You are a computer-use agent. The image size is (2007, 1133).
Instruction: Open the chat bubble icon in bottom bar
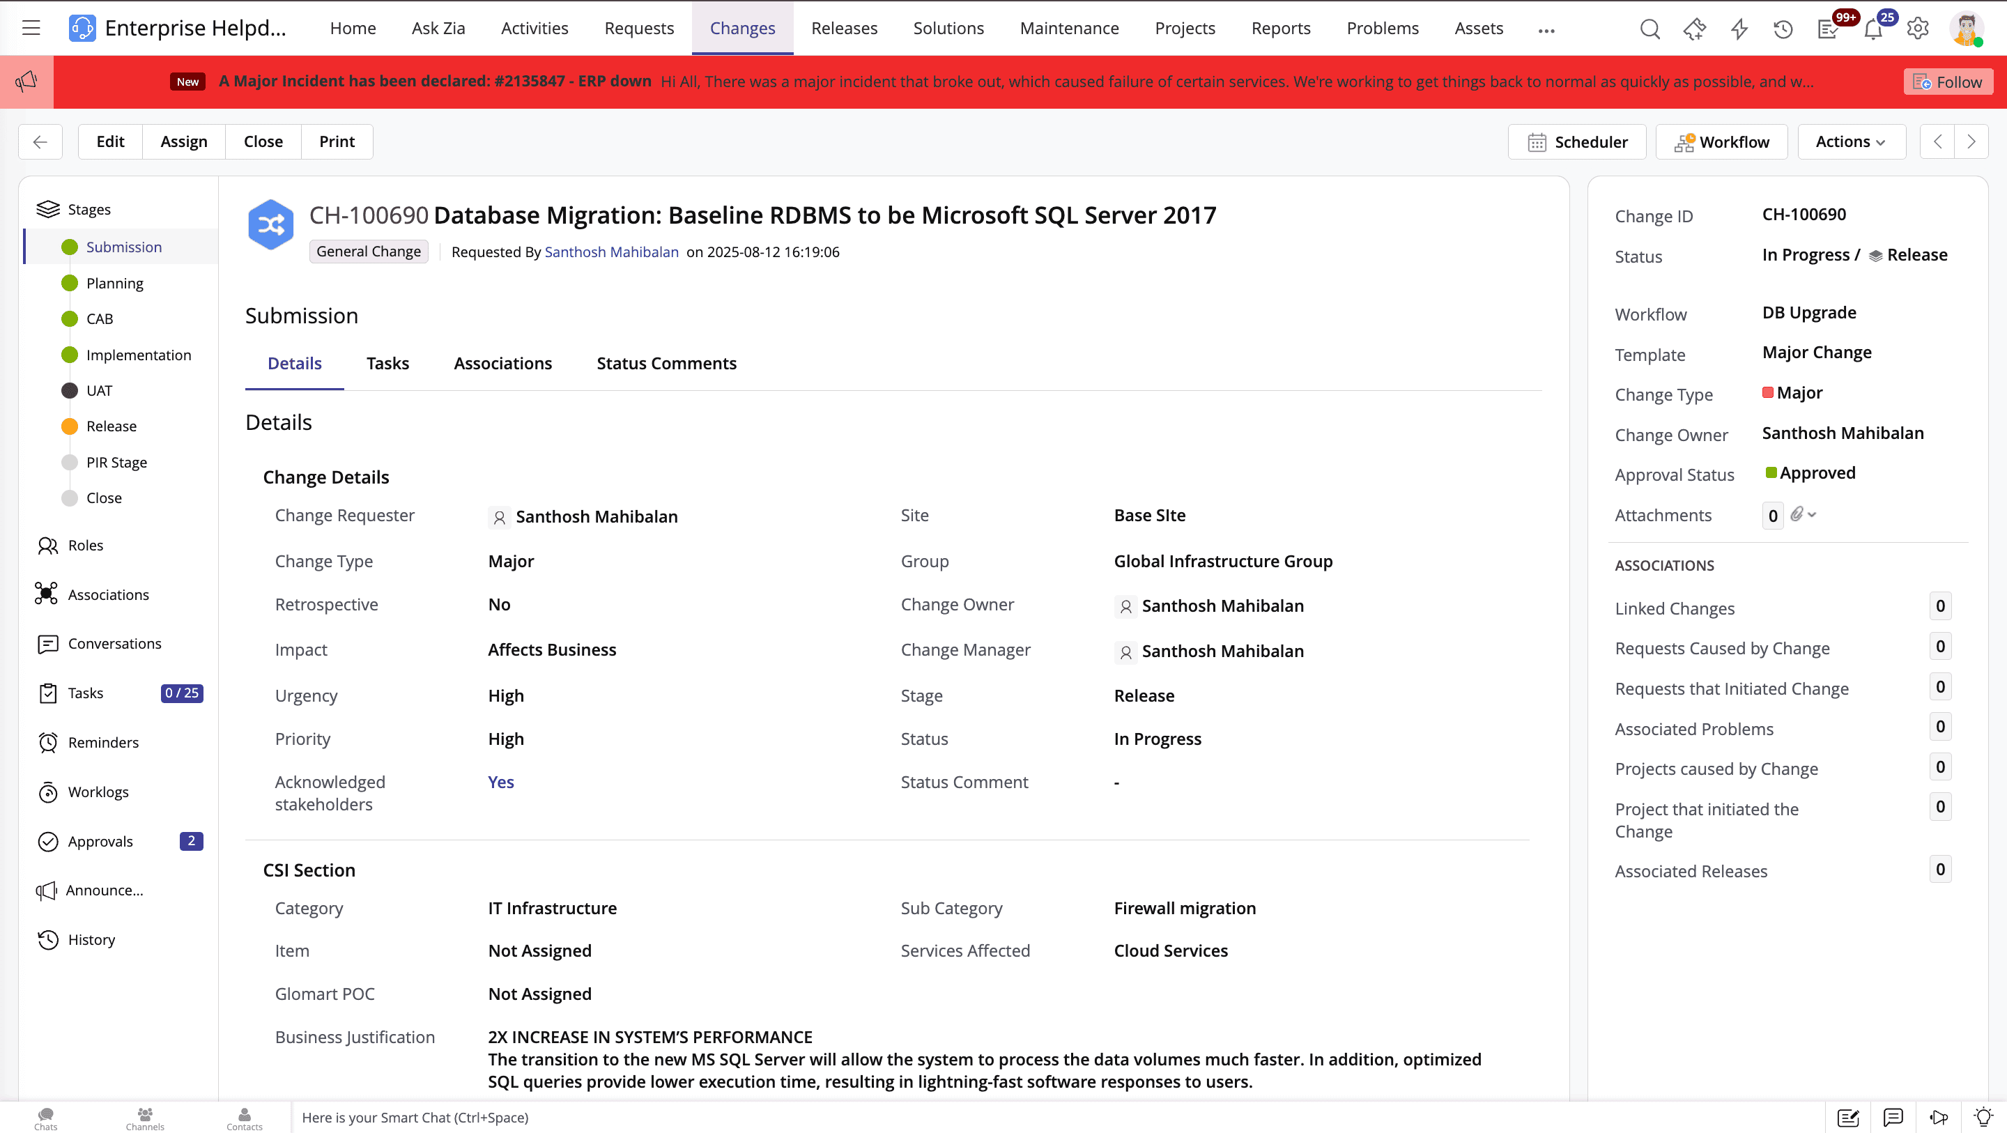[1893, 1118]
